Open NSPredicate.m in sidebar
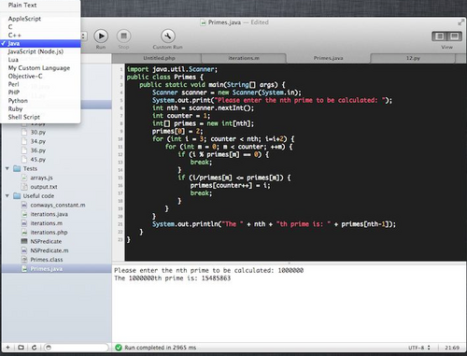Image resolution: width=467 pixels, height=356 pixels. (50, 250)
